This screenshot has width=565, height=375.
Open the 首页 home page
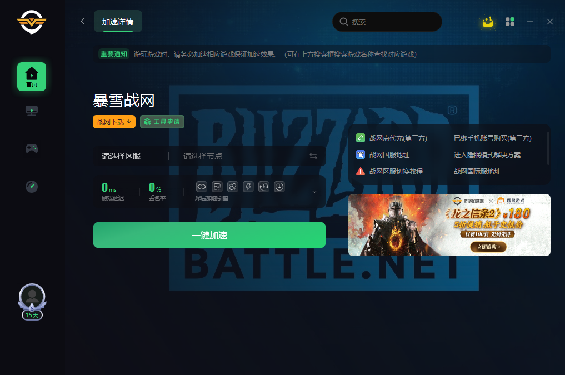[32, 77]
